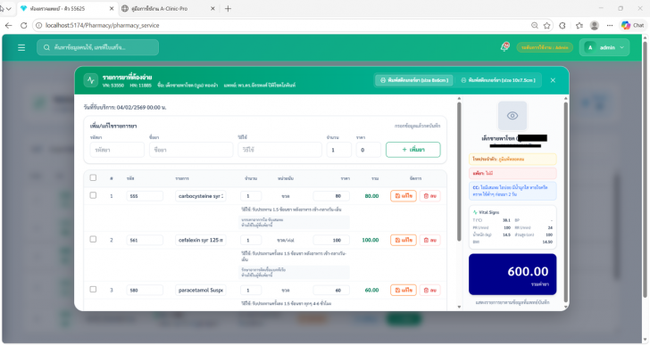Open the admin user dropdown
This screenshot has width=650, height=345.
point(604,47)
